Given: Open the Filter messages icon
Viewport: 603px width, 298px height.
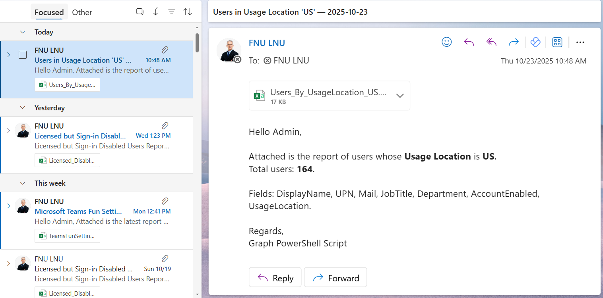Looking at the screenshot, I should pos(171,12).
